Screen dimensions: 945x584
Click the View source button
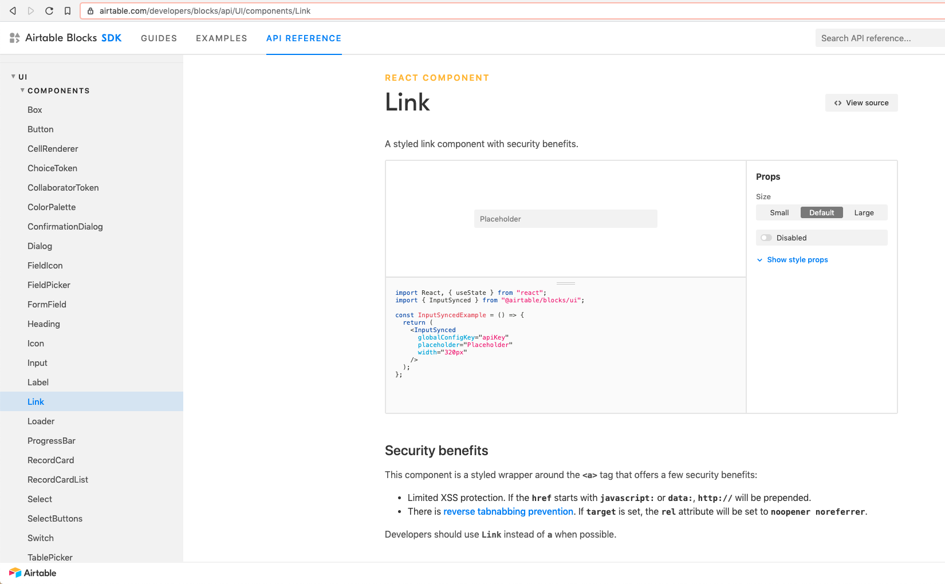pyautogui.click(x=861, y=103)
